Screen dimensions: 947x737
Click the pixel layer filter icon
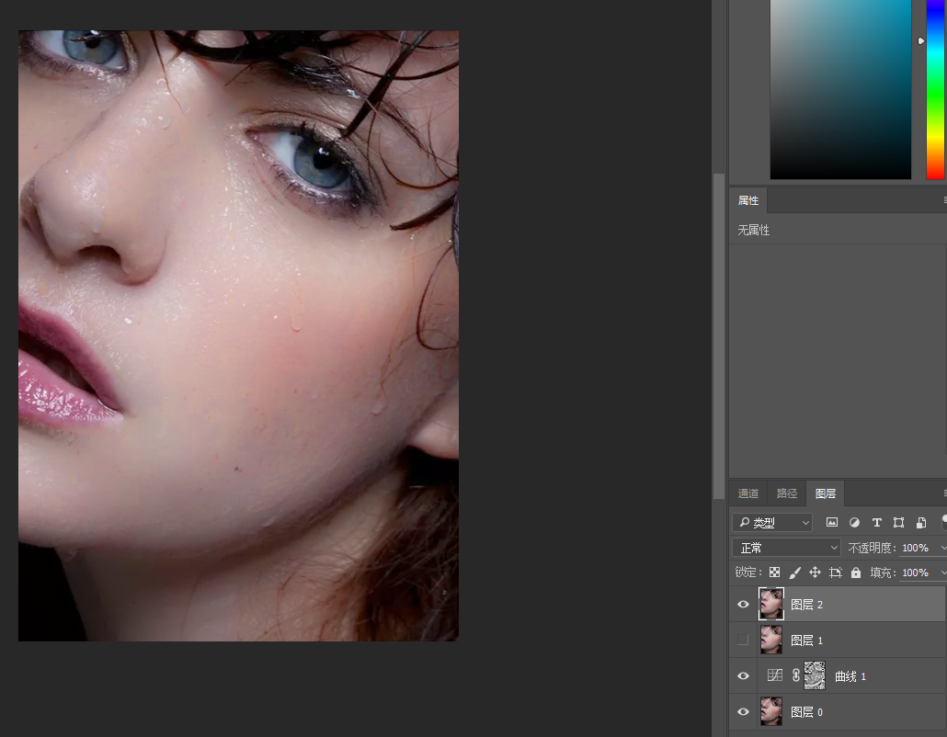(x=832, y=523)
